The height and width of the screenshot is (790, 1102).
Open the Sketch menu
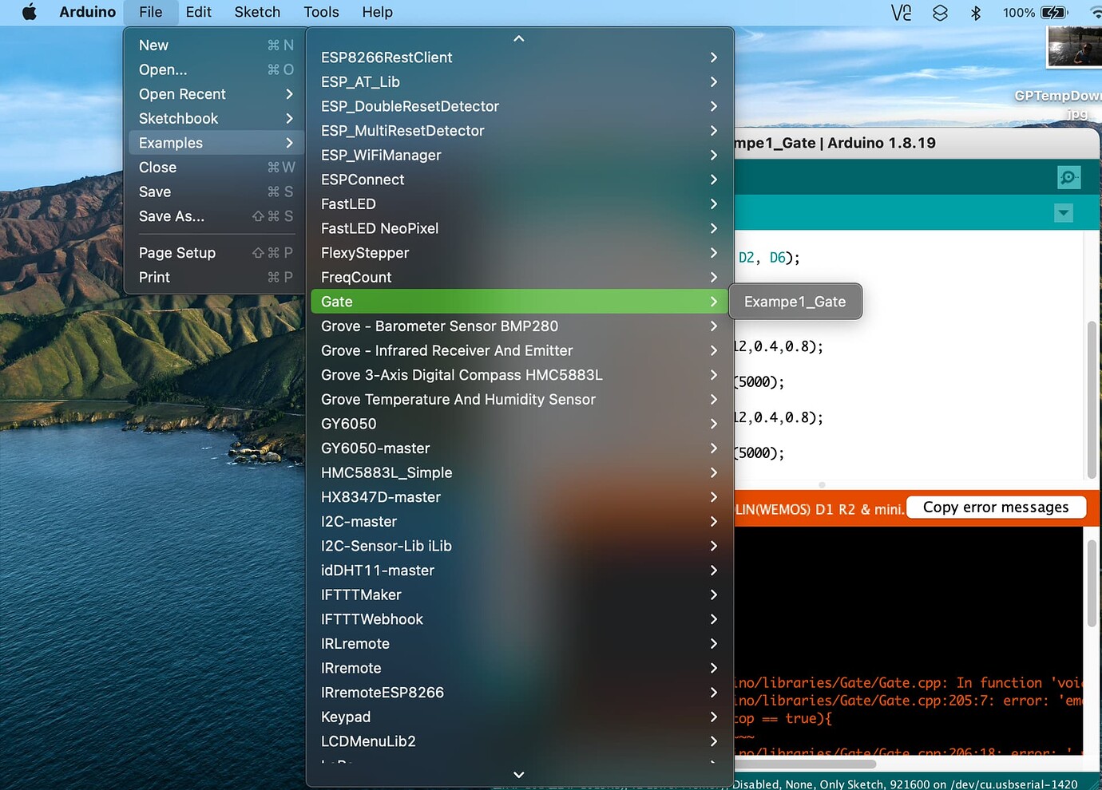(257, 12)
